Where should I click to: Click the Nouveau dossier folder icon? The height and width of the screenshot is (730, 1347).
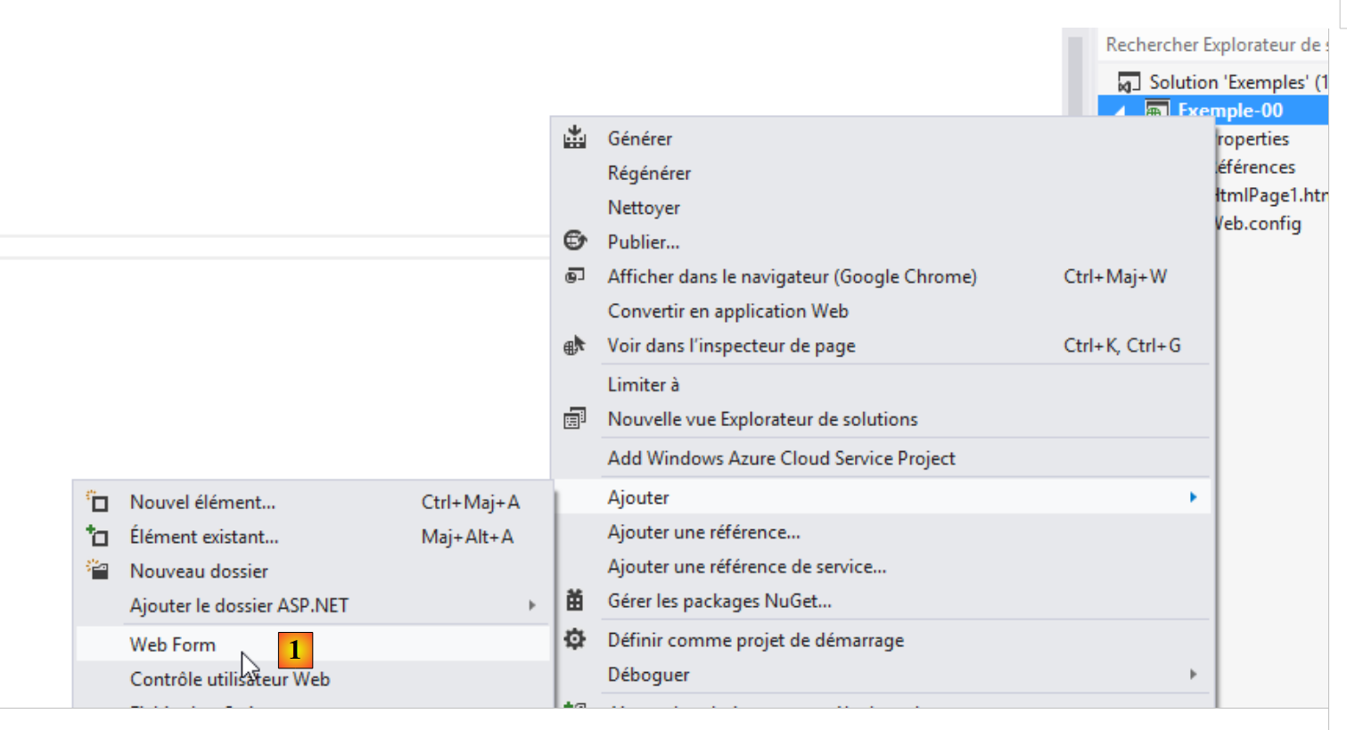[x=97, y=570]
